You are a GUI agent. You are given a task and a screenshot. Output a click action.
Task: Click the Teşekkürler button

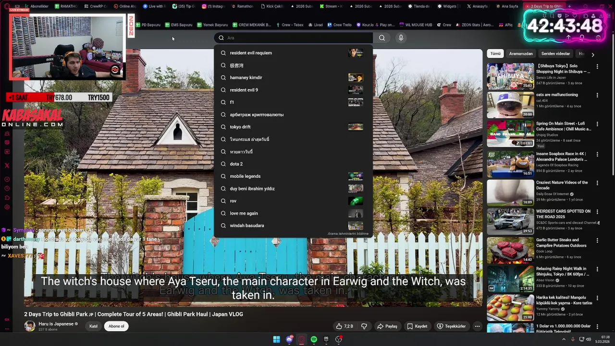tap(451, 326)
